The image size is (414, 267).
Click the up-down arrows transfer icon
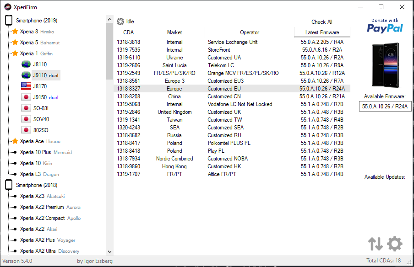(x=375, y=244)
